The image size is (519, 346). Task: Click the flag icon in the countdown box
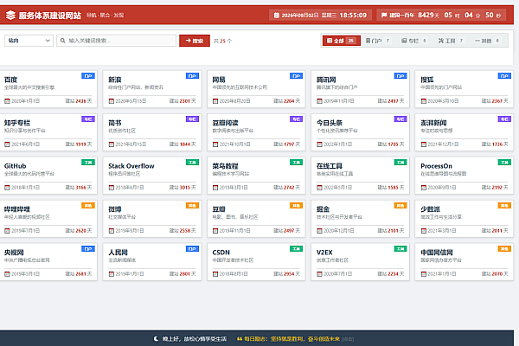pyautogui.click(x=384, y=16)
